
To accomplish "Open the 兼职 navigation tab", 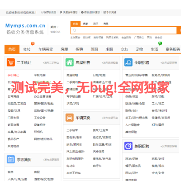I will tap(94, 49).
